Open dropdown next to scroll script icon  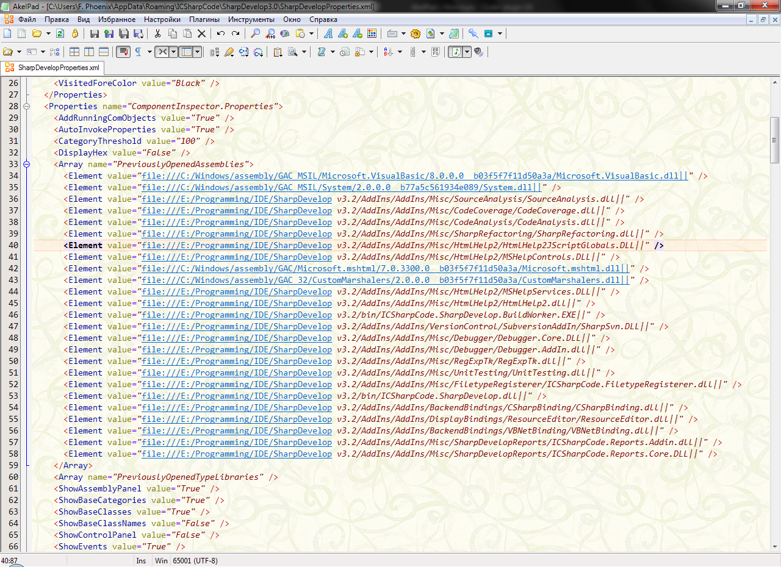pos(333,52)
